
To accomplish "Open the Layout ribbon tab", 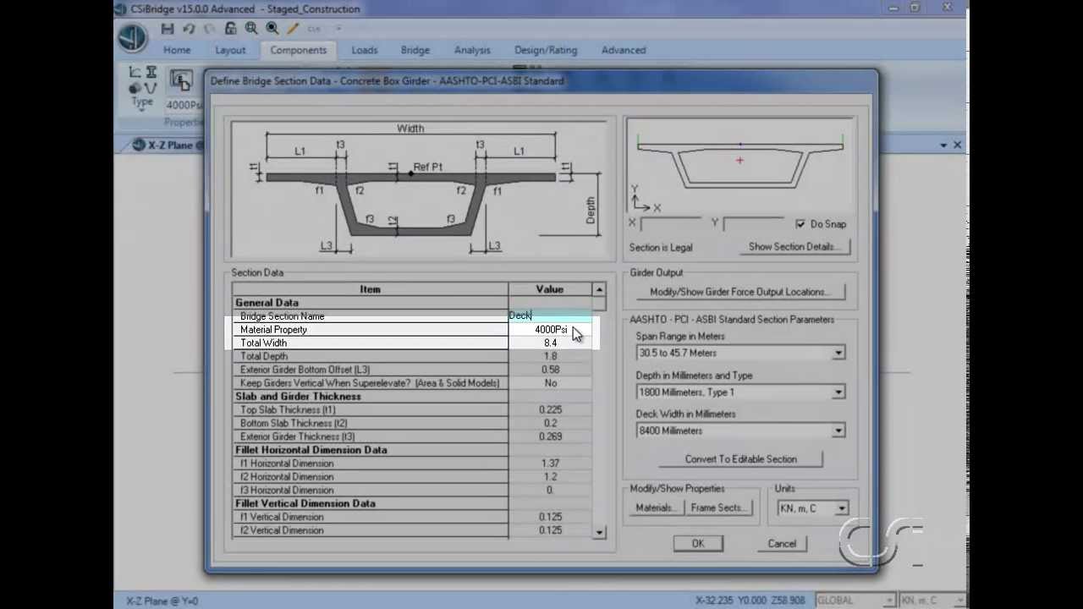I will pos(230,50).
